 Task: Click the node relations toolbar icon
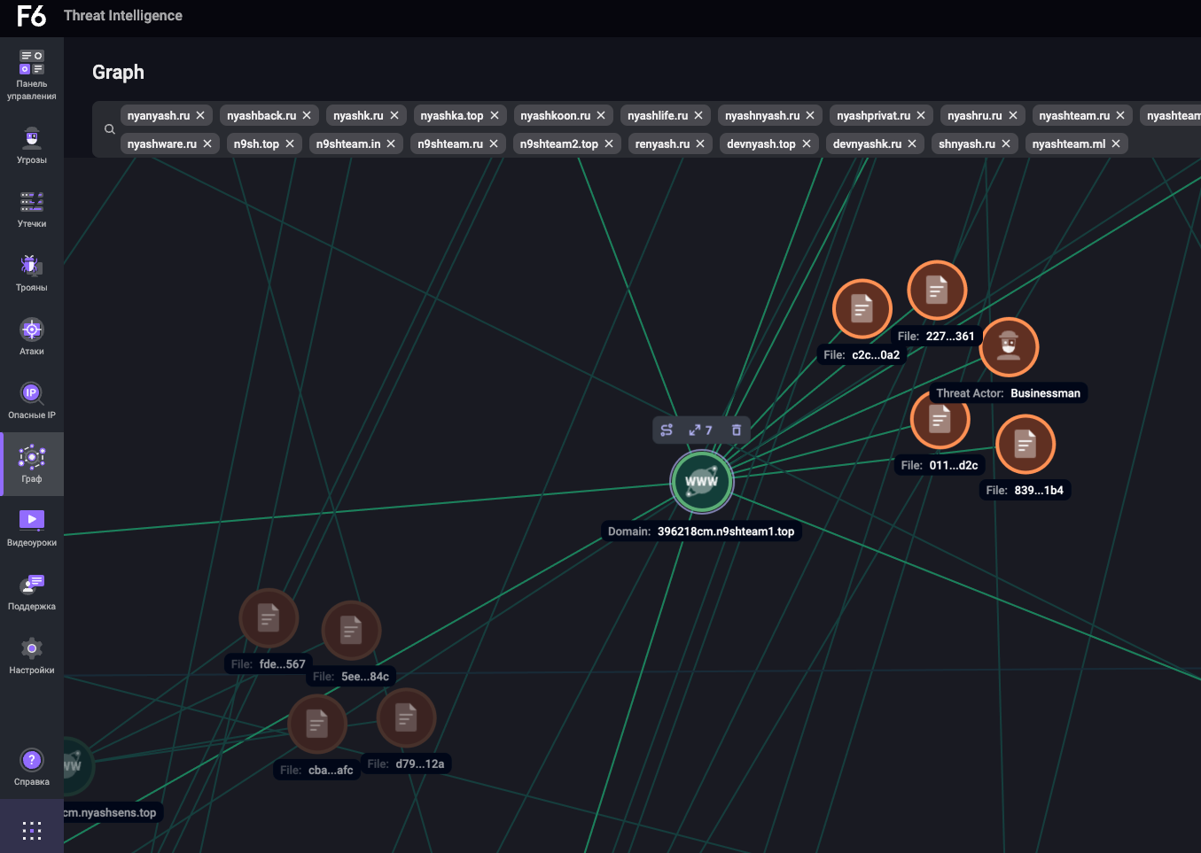pos(667,430)
